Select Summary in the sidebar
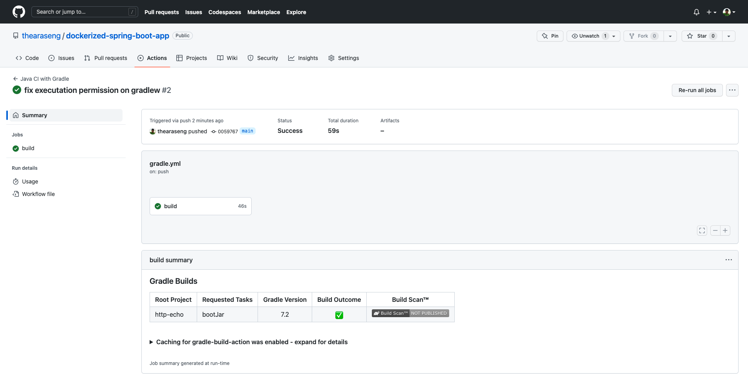Screen dimensions: 748x392 66,115
